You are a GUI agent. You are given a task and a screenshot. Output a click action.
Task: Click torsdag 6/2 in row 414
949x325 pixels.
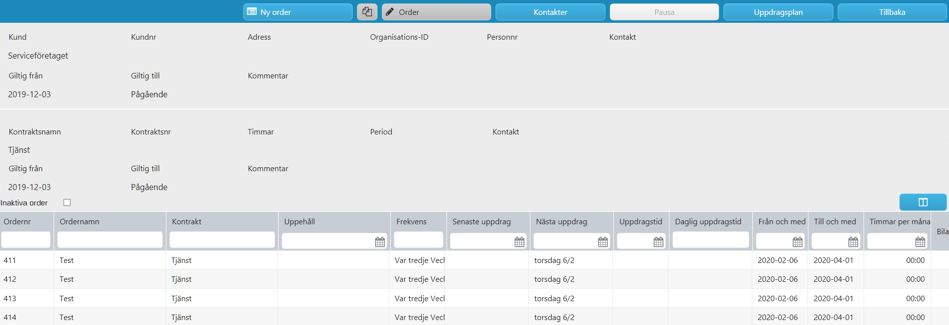pos(554,318)
